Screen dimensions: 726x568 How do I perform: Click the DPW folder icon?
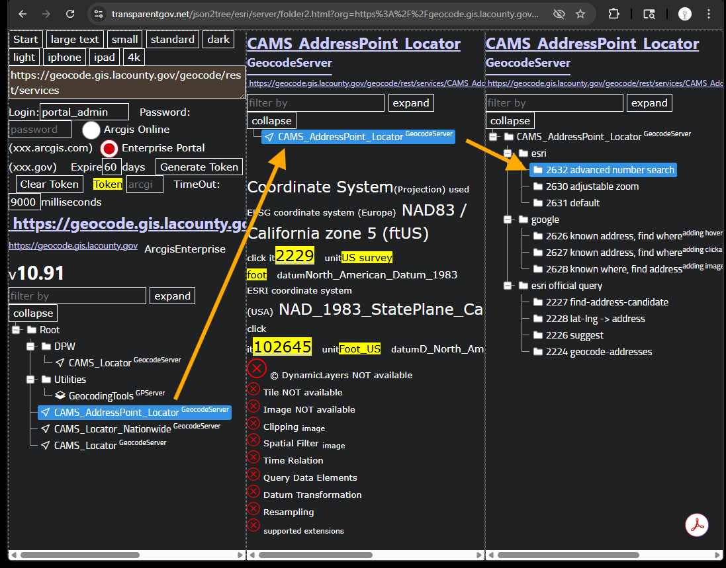pos(46,346)
